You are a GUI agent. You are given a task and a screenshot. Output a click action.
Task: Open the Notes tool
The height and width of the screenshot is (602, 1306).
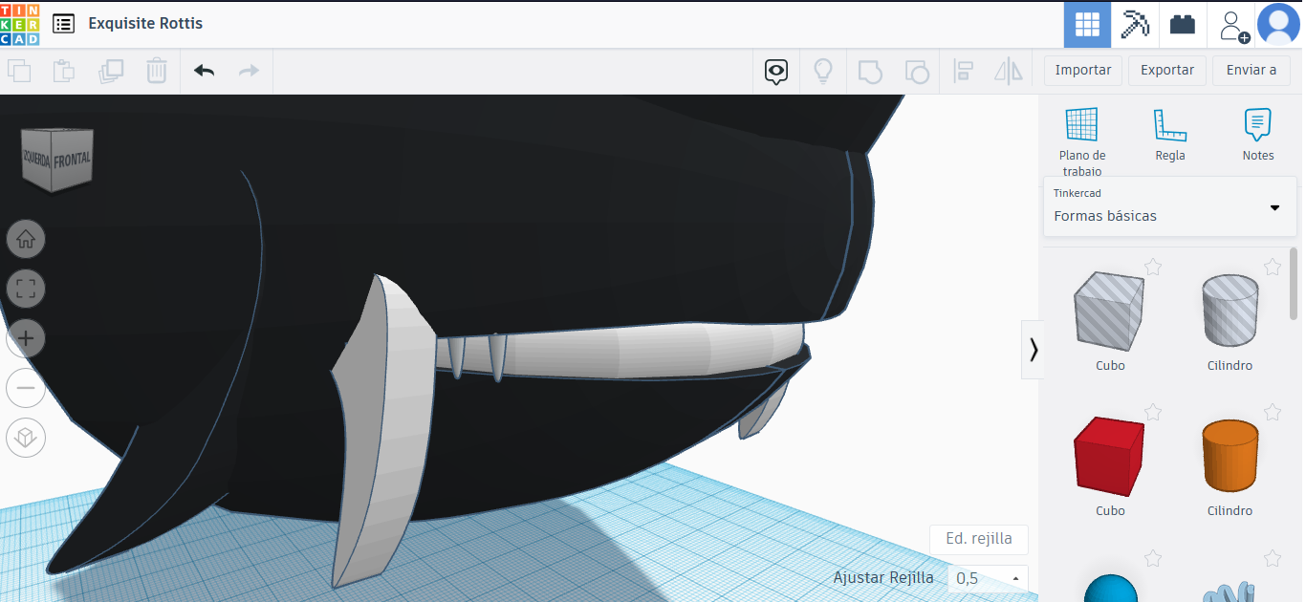pyautogui.click(x=1258, y=135)
